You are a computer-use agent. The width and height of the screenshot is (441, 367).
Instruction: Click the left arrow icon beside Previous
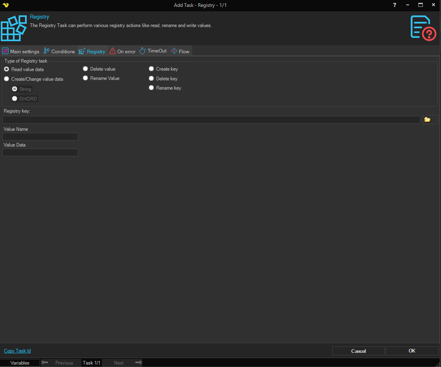45,363
